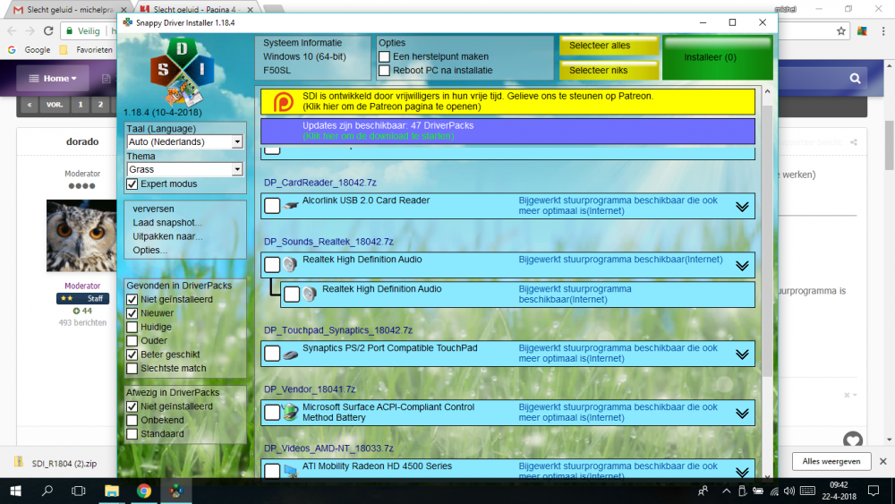
Task: Open 'Opties...' in the side menu
Action: [x=150, y=250]
